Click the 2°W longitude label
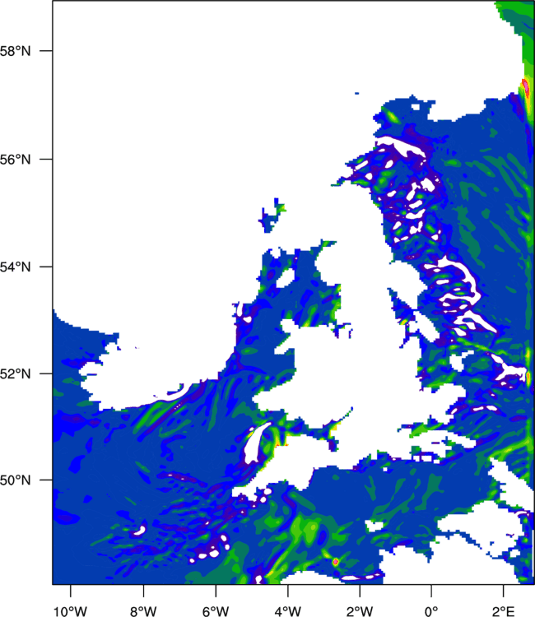The width and height of the screenshot is (535, 617). tap(360, 611)
